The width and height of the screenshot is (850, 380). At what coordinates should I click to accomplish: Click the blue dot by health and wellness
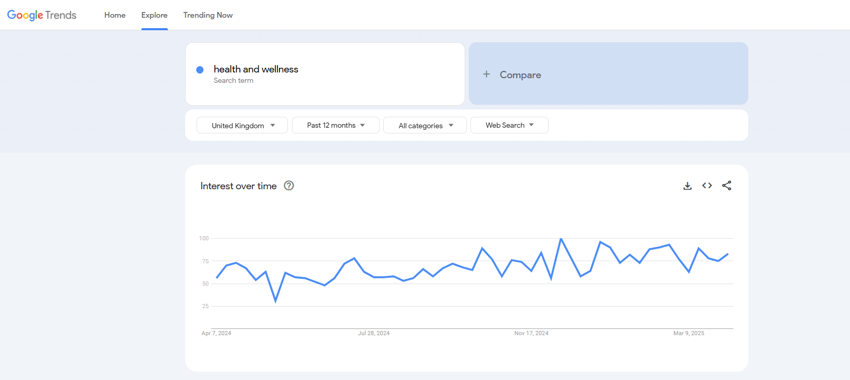(200, 70)
